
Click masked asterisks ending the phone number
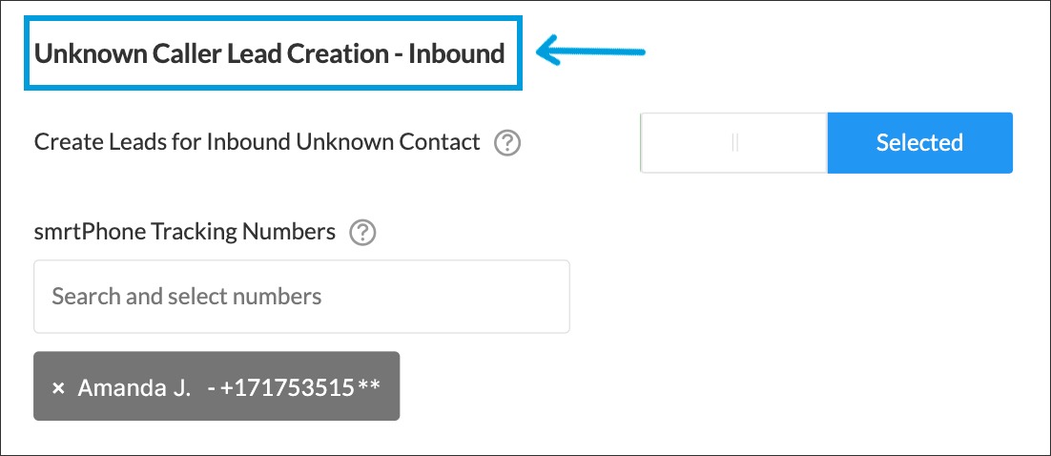[x=369, y=387]
